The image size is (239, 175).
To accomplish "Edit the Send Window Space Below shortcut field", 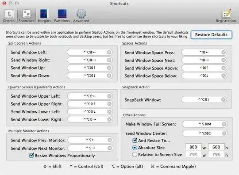I will click(x=204, y=76).
